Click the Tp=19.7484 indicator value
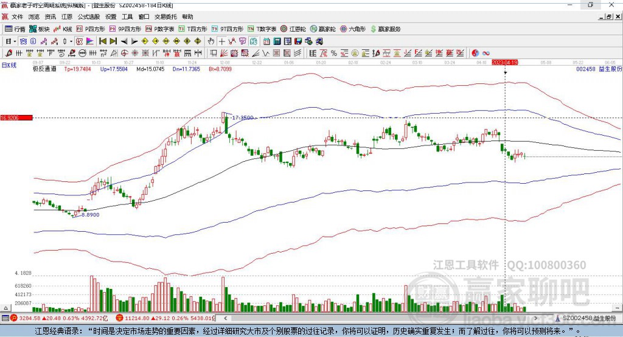The height and width of the screenshot is (337, 623). click(77, 69)
